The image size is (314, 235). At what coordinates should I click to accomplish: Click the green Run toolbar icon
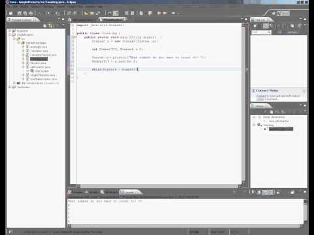48,13
